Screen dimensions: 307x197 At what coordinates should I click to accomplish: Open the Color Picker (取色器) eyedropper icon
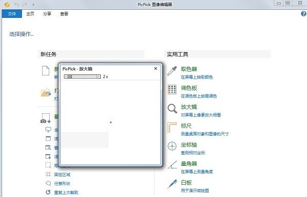pyautogui.click(x=172, y=71)
